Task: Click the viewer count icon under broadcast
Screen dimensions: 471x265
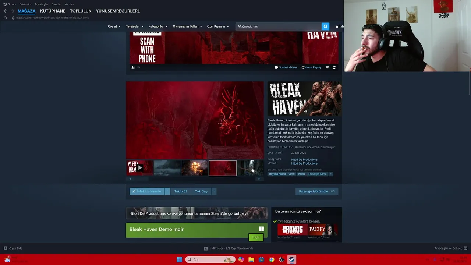Action: [133, 67]
